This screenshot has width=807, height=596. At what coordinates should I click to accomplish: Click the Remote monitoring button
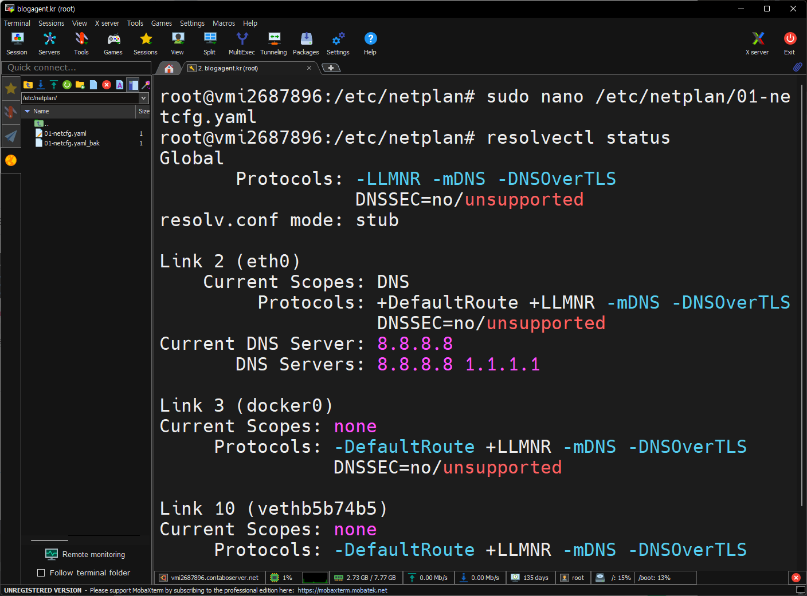point(85,554)
